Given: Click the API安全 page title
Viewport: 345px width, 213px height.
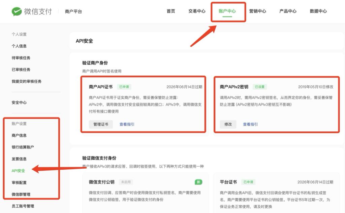Looking at the screenshot, I should (x=84, y=41).
